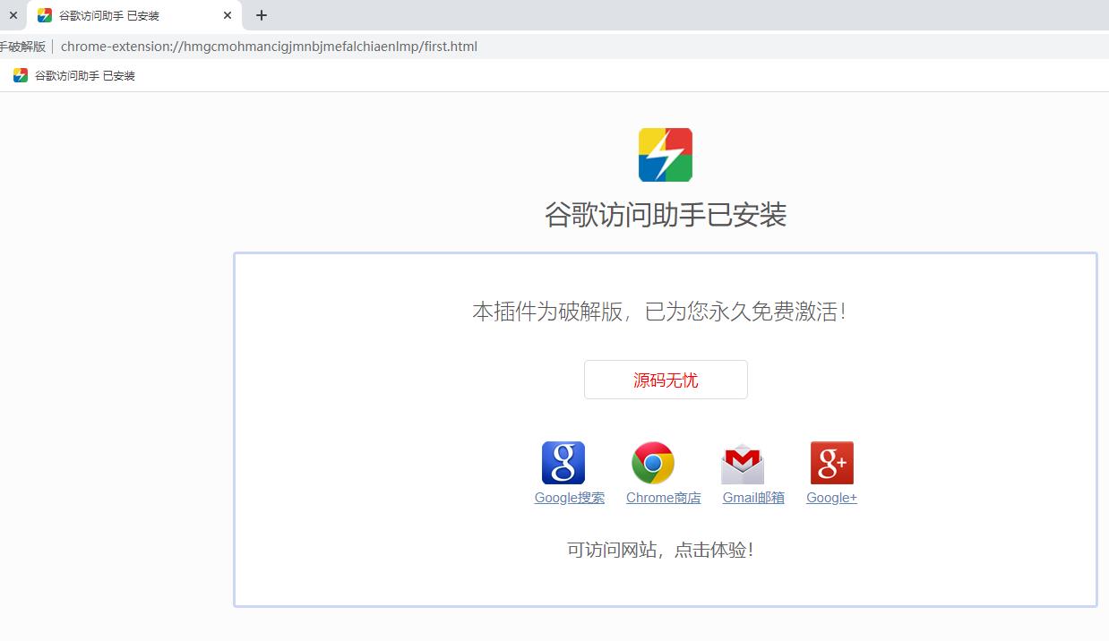Click the chrome-extension URL in address bar
Image resolution: width=1109 pixels, height=641 pixels.
pyautogui.click(x=269, y=47)
